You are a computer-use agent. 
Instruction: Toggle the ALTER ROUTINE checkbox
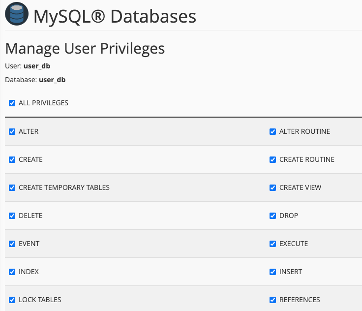272,131
